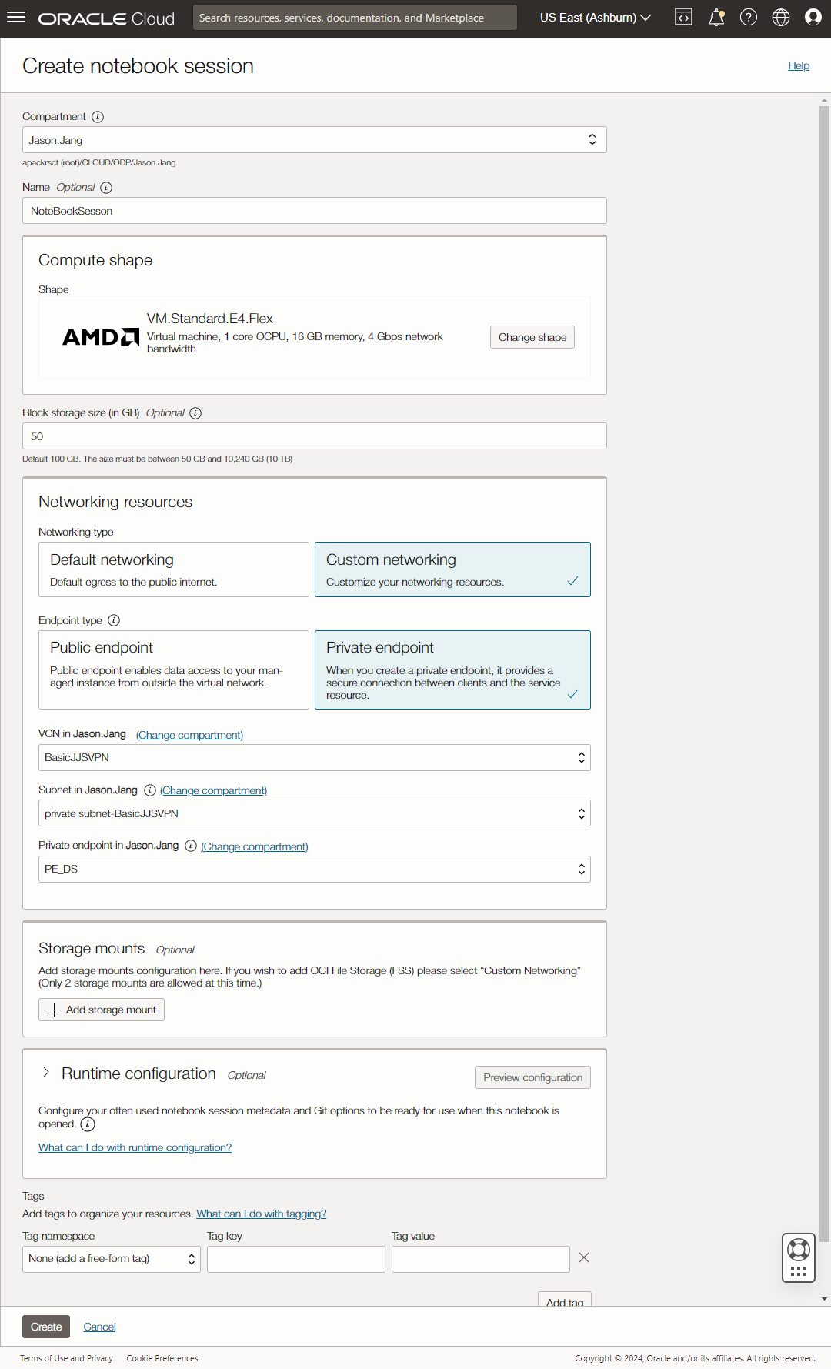Click the Change shape button
This screenshot has height=1369, width=831.
pos(532,337)
